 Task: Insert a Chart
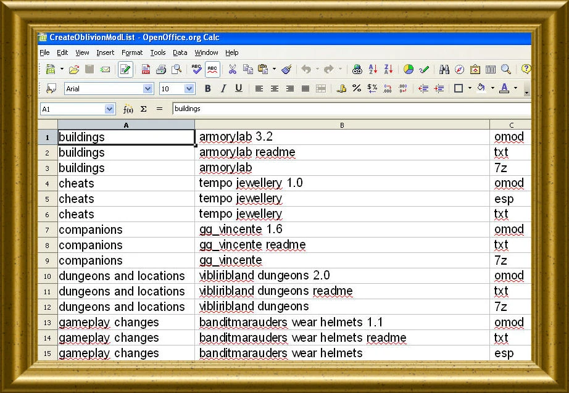[x=409, y=69]
